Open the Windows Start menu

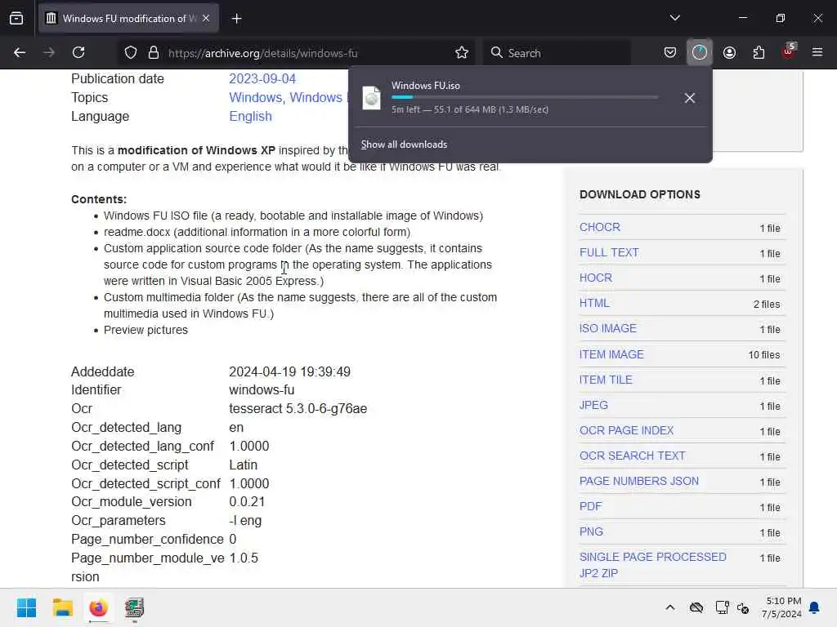pyautogui.click(x=26, y=607)
